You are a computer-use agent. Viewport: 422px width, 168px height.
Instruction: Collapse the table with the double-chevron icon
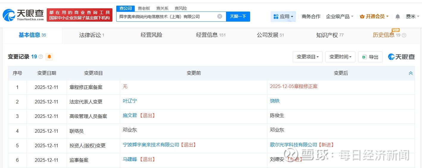pos(411,73)
